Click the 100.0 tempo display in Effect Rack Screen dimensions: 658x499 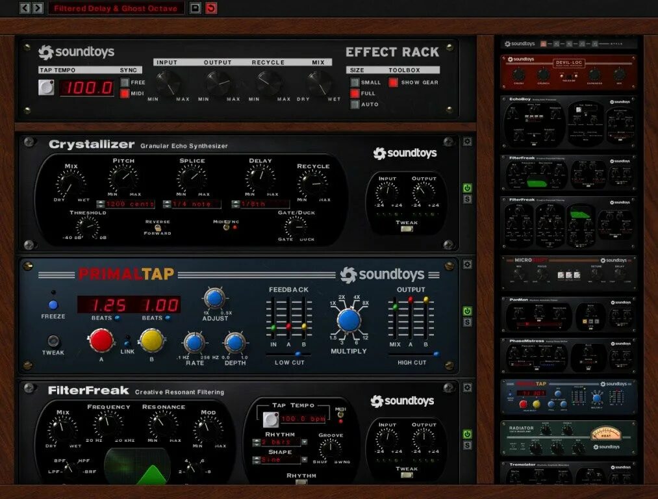tap(87, 88)
